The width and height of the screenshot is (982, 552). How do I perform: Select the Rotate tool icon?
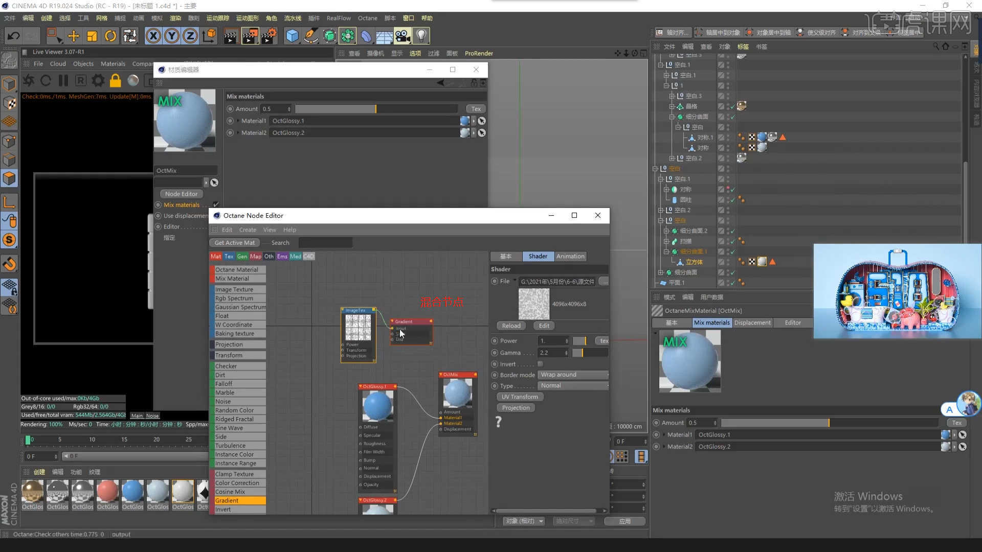pos(110,36)
